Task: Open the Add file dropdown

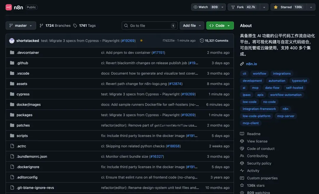Action: 192,25
